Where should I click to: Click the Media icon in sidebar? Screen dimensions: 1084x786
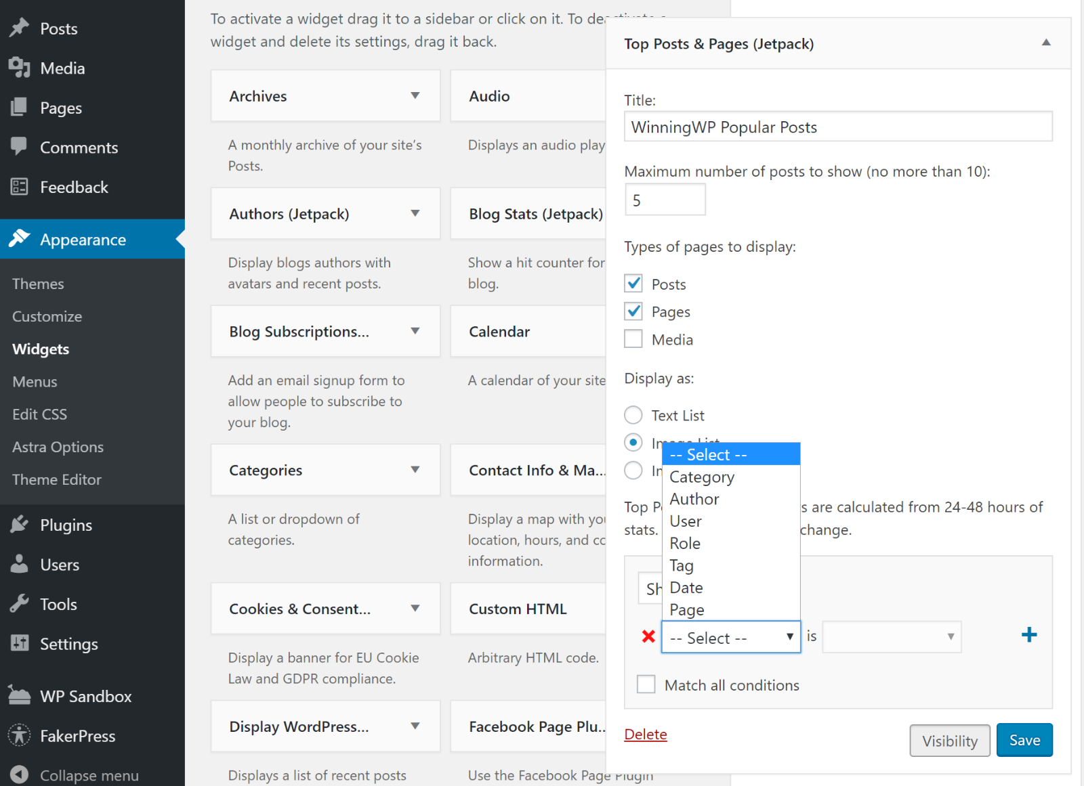tap(20, 68)
